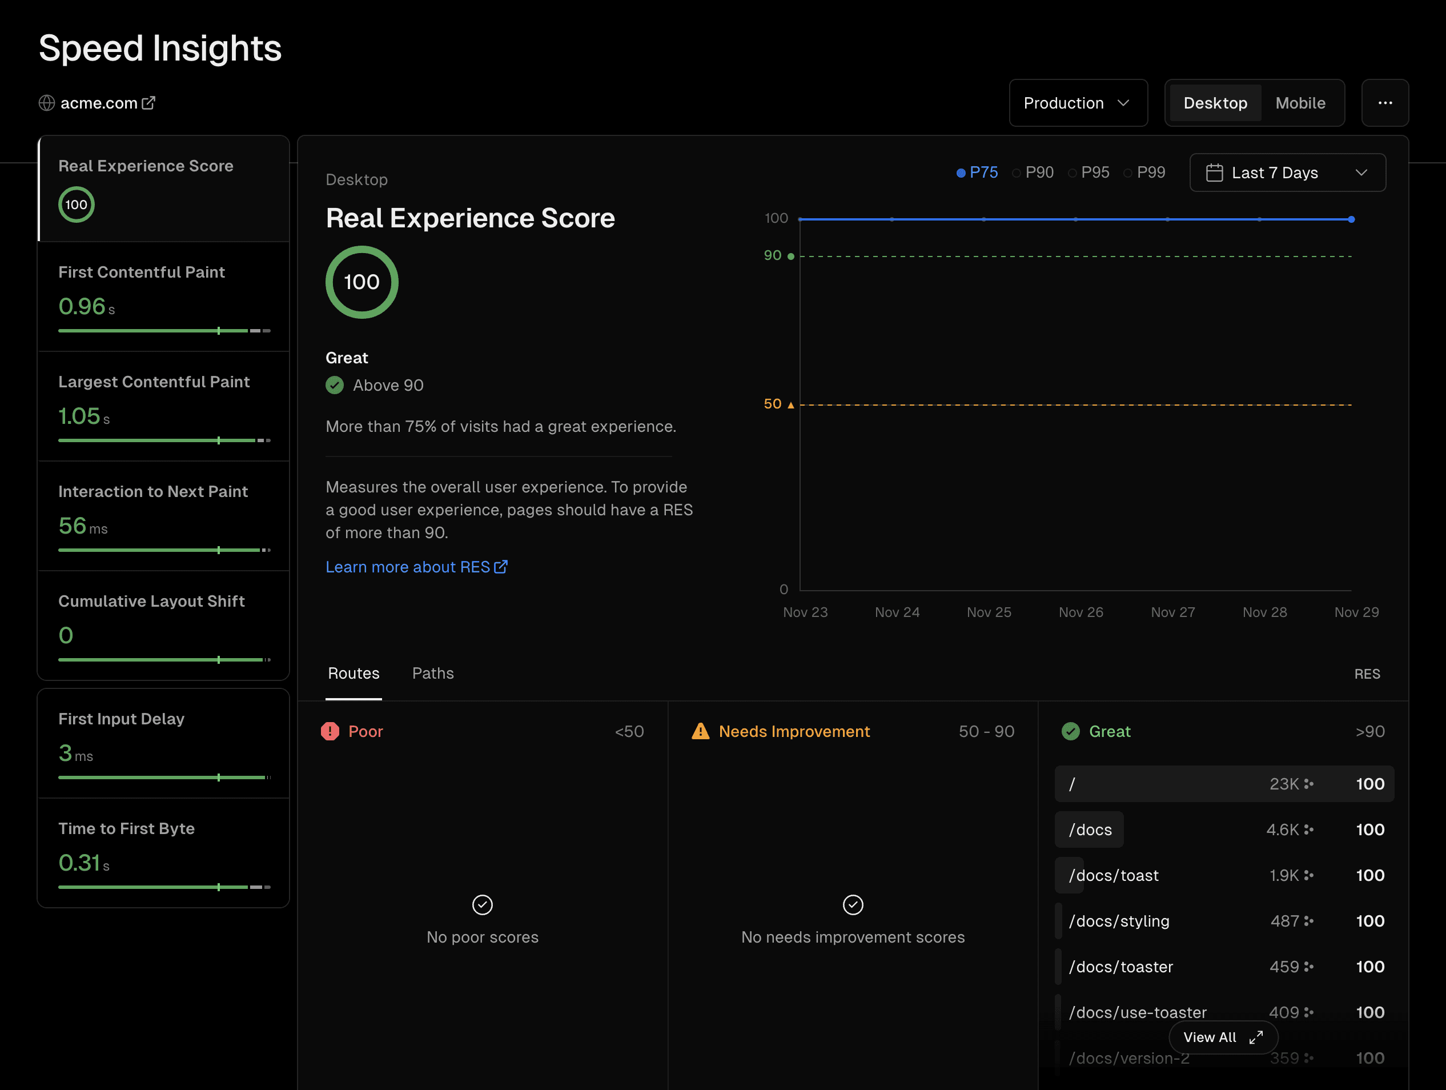Screen dimensions: 1446x1090
Task: Click the green Great checkmark icon
Action: click(x=1070, y=731)
